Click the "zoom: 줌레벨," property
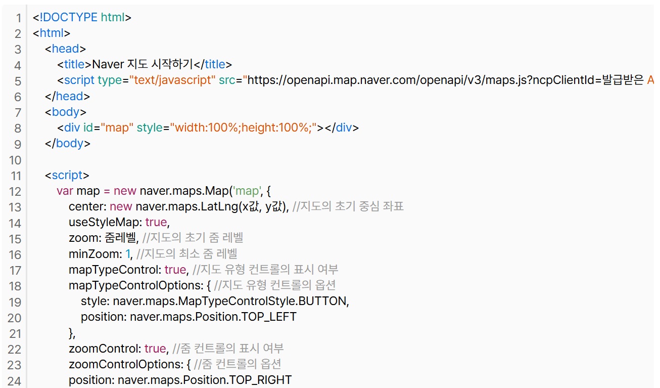This screenshot has width=660, height=388. point(104,238)
